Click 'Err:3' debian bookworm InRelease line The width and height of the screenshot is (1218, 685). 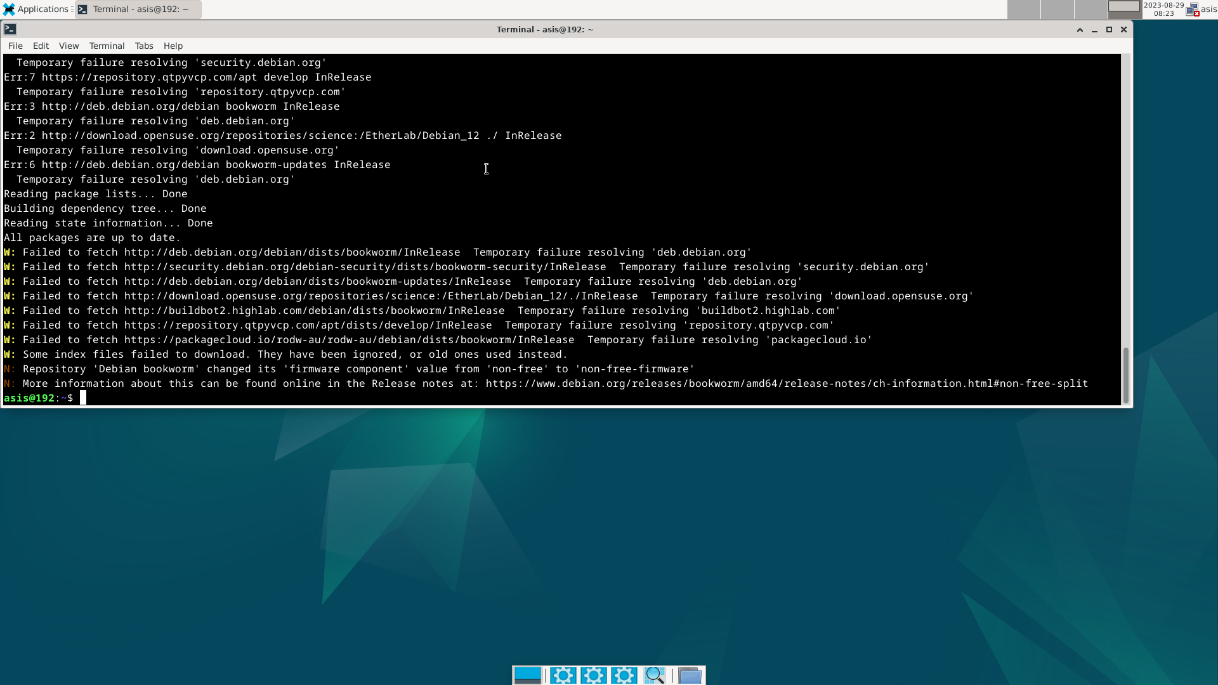click(x=171, y=107)
